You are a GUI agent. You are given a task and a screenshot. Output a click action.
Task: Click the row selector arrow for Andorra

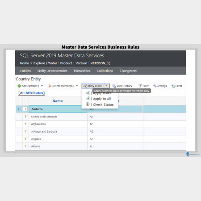[19, 109]
